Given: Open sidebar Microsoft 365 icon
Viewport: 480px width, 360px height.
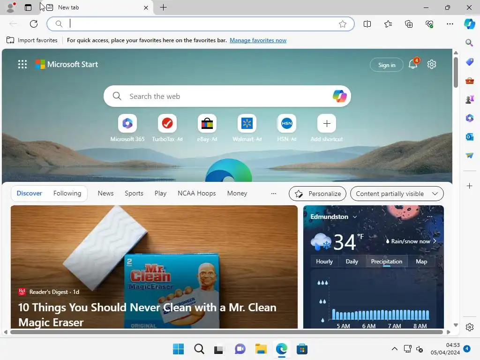Looking at the screenshot, I should (x=469, y=118).
